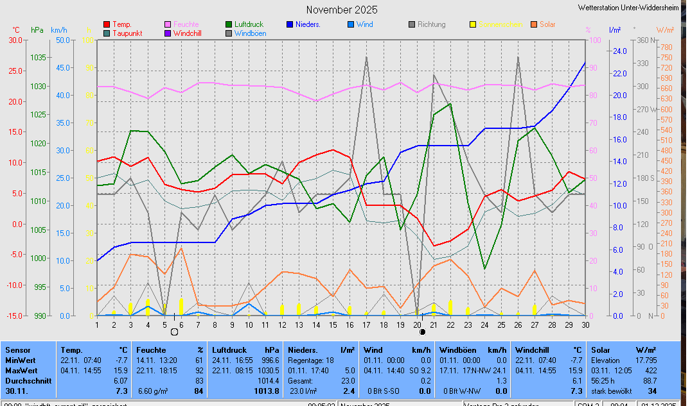Click the dark blue Nieders. legend square

pyautogui.click(x=290, y=24)
